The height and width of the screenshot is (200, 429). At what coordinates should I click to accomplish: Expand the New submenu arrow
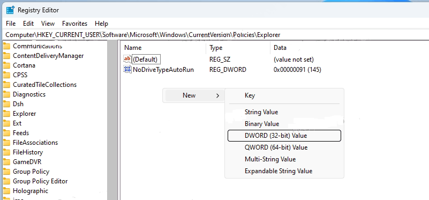click(218, 95)
